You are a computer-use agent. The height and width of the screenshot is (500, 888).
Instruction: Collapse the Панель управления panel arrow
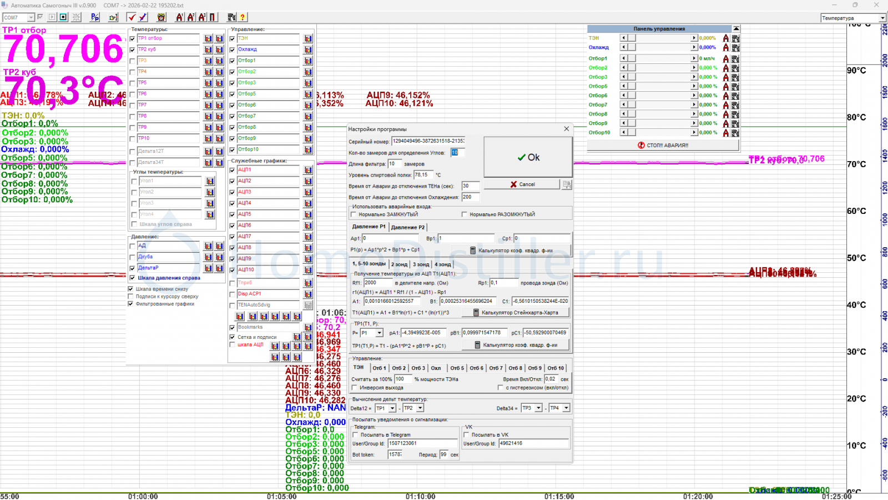point(736,29)
